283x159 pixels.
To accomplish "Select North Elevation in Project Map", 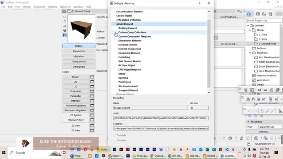I will pyautogui.click(x=269, y=62).
